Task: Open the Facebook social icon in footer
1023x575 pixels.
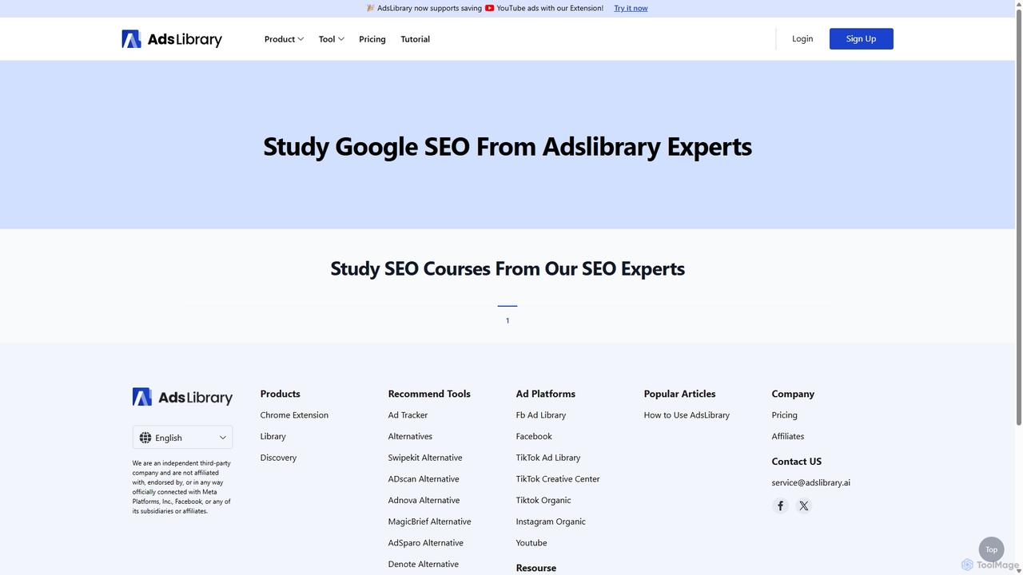Action: pyautogui.click(x=781, y=506)
